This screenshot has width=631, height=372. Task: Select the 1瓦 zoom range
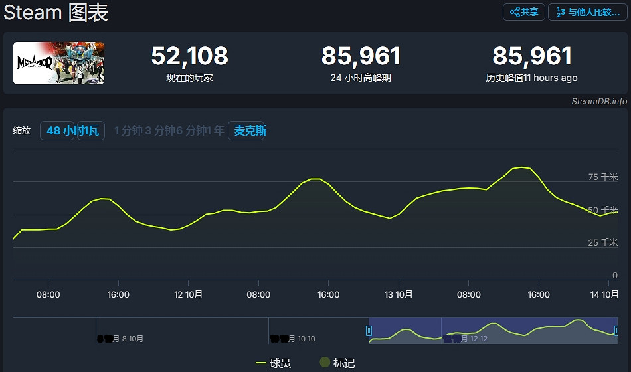(x=92, y=131)
